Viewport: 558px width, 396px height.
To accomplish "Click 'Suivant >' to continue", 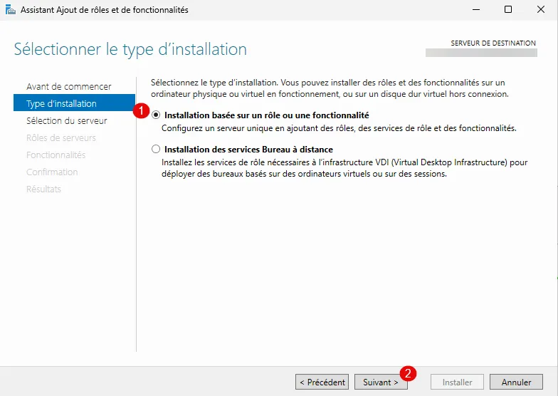I will pyautogui.click(x=381, y=382).
